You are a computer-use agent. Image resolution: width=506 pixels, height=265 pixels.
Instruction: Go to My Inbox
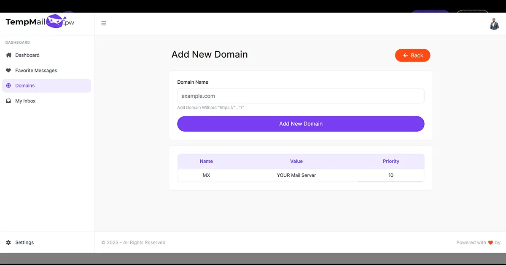point(27,101)
